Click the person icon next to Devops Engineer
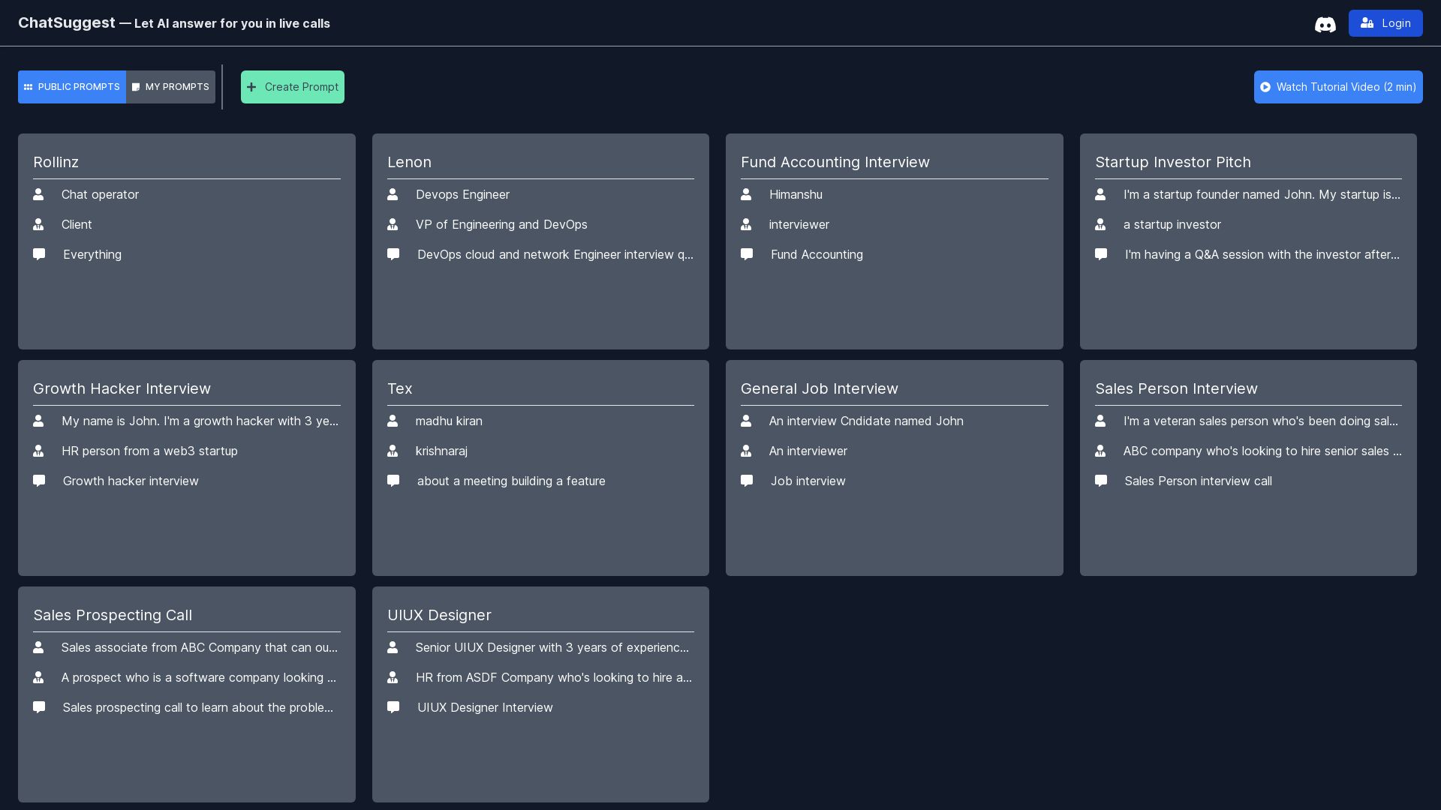 (393, 194)
